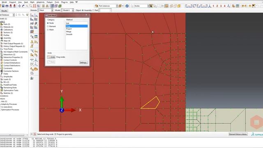Open the Seed menu
The width and height of the screenshot is (263, 148).
[26, 2]
